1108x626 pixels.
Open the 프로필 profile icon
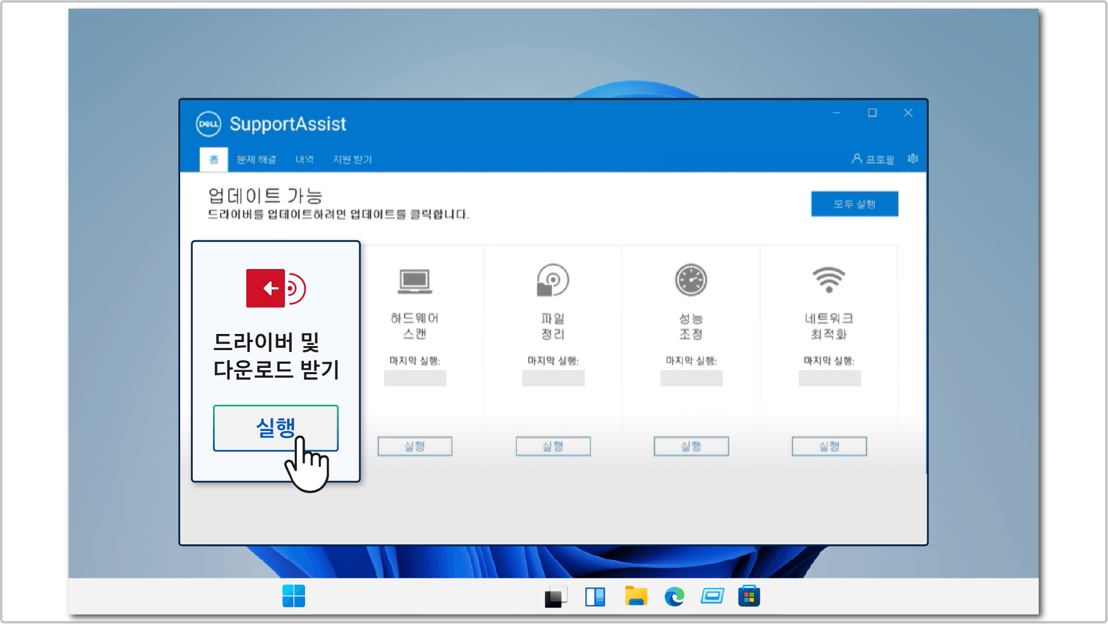pyautogui.click(x=873, y=159)
